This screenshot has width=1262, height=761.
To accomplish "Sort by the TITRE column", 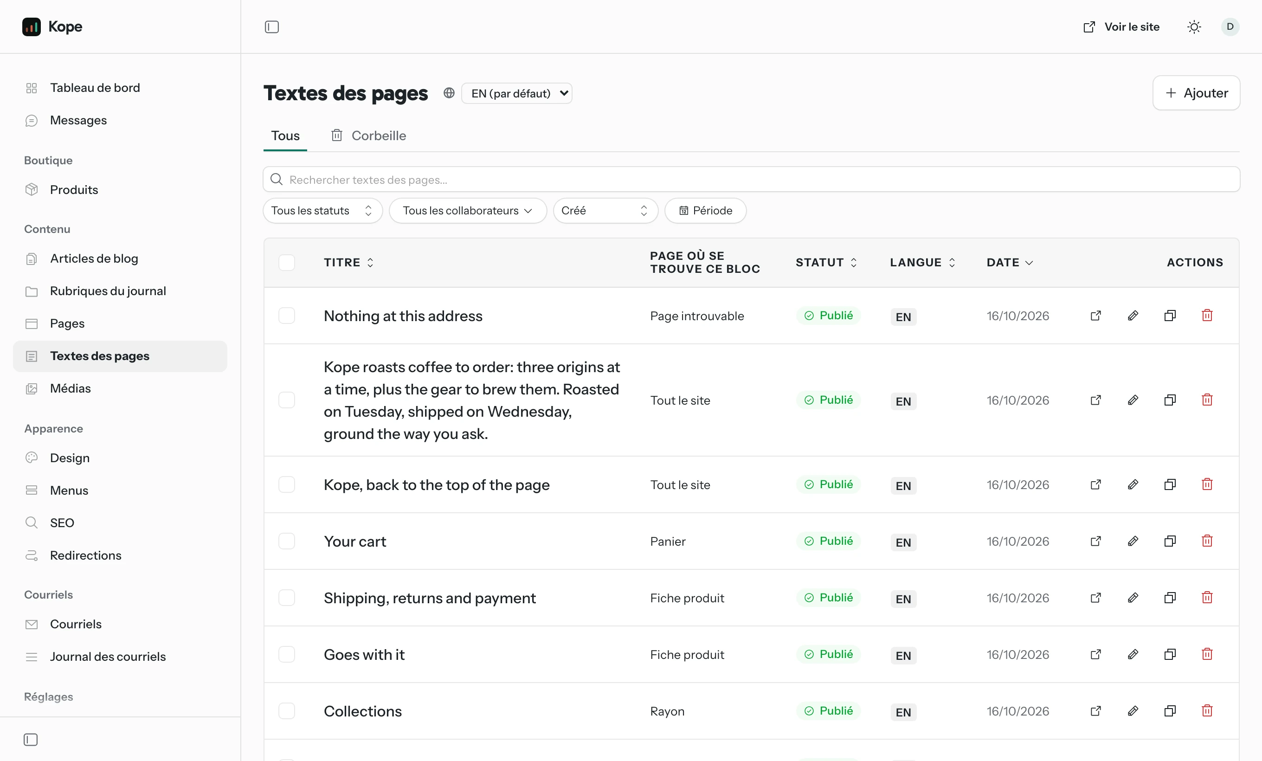I will click(349, 263).
